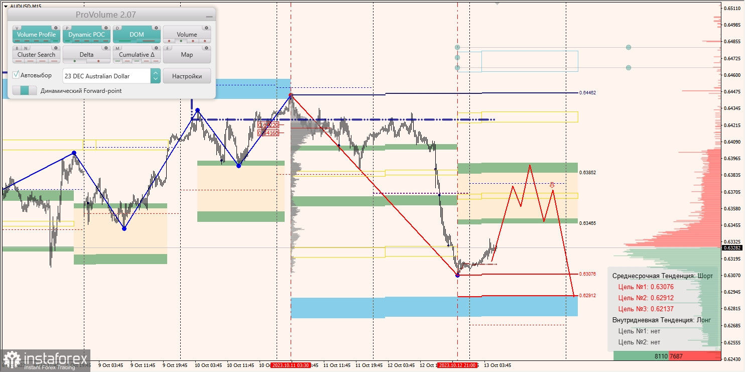
Task: Click the 2023.10.11 03:30 date marker
Action: (291, 365)
